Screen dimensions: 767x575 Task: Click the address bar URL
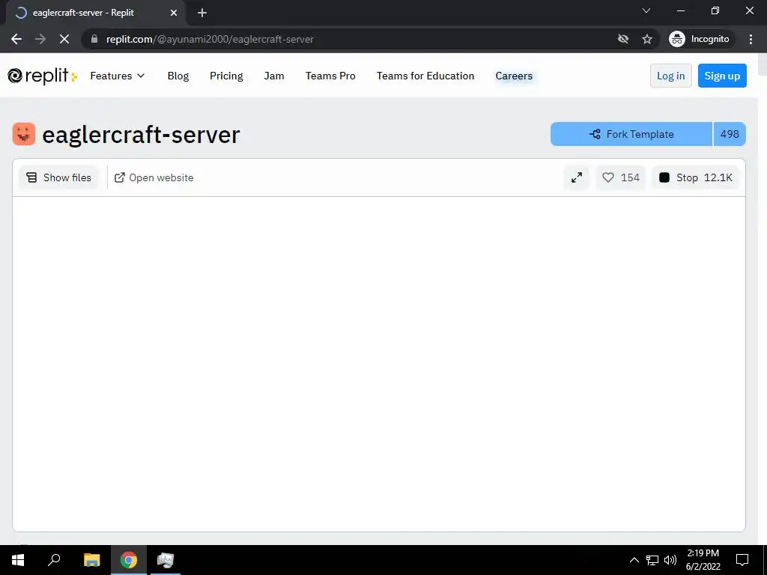pos(210,39)
